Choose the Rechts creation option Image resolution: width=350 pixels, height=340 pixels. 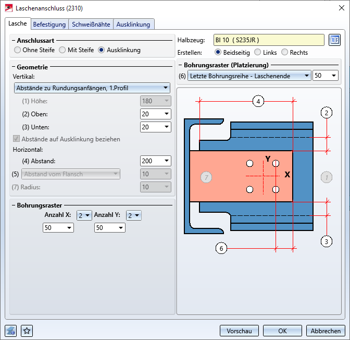(285, 52)
